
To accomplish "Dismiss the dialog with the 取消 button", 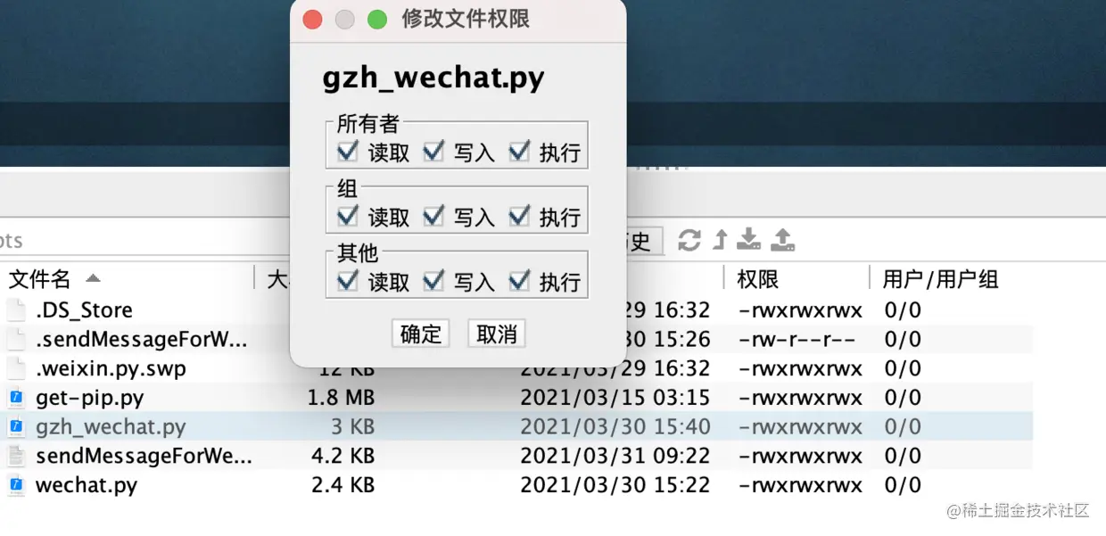I will (496, 333).
